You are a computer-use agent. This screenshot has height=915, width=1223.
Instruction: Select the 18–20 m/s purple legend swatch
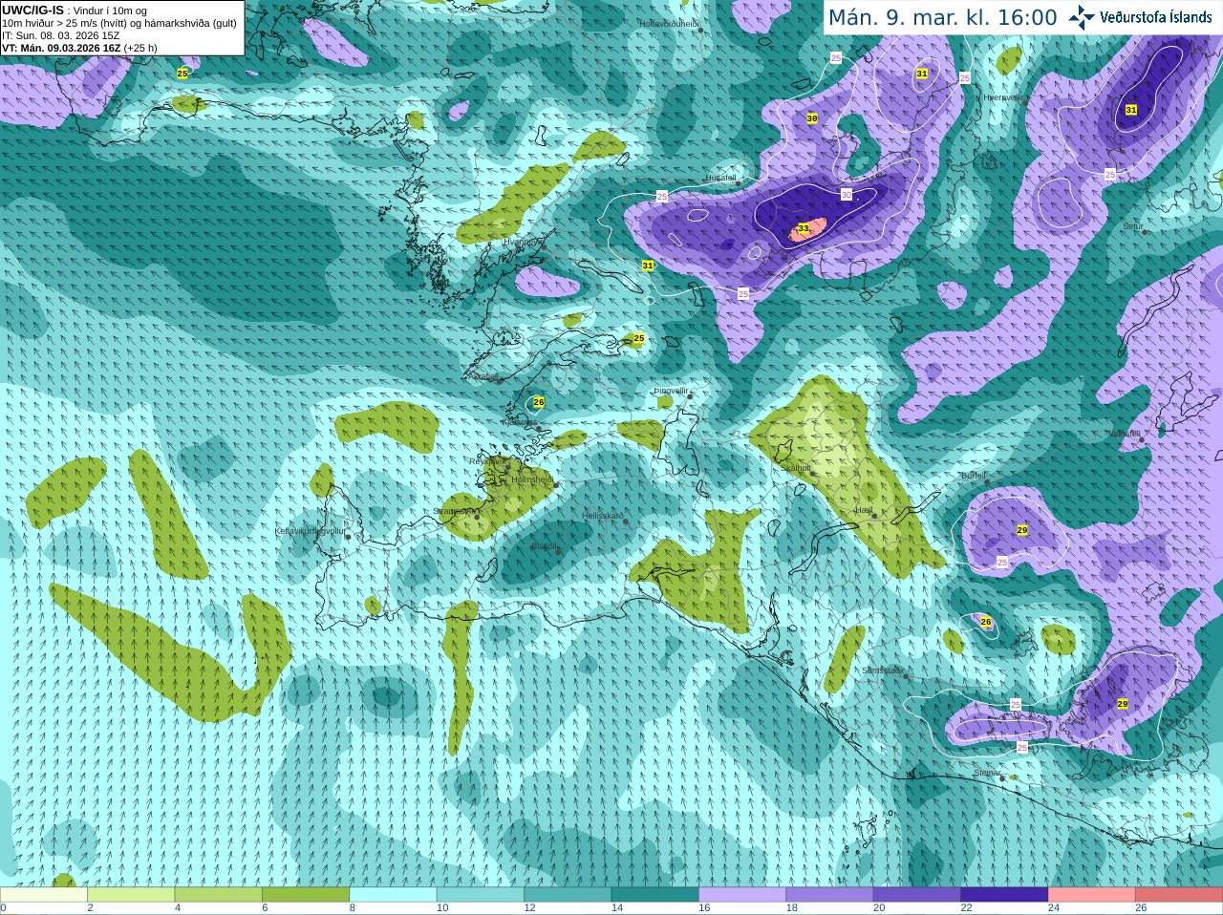pos(830,895)
